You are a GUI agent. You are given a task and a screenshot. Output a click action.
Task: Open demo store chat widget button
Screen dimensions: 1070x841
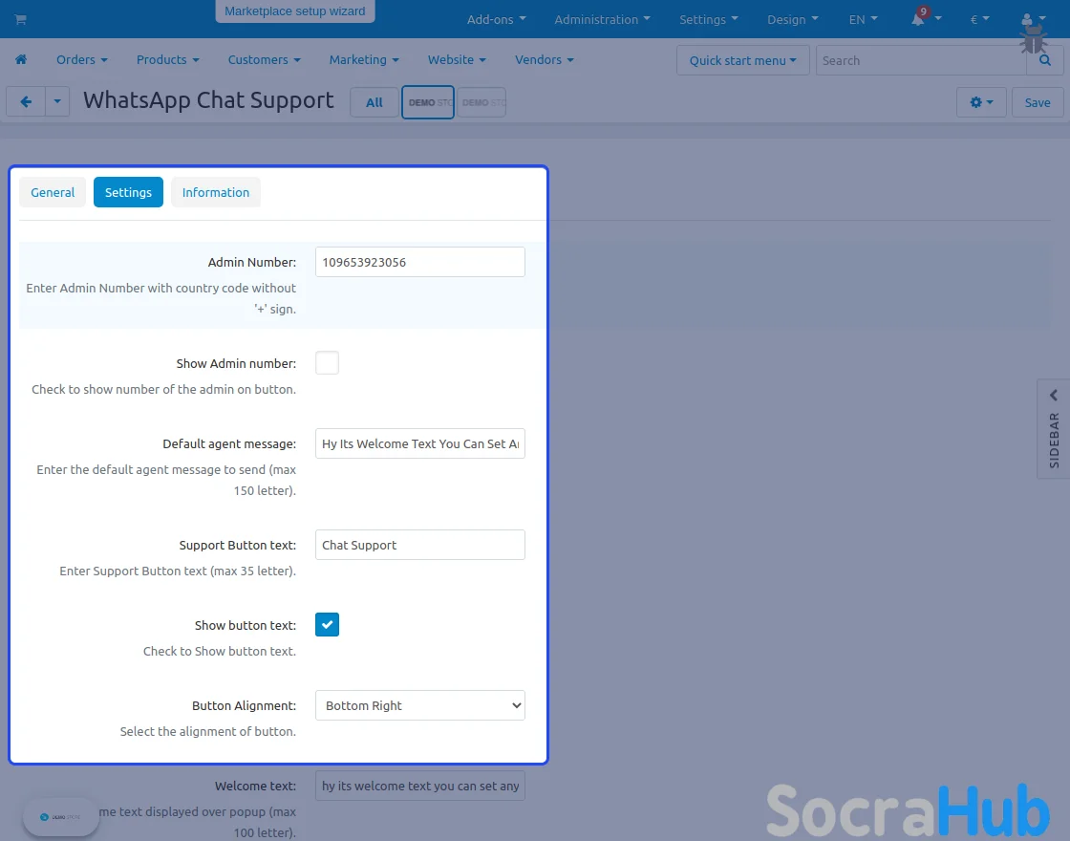coord(61,816)
